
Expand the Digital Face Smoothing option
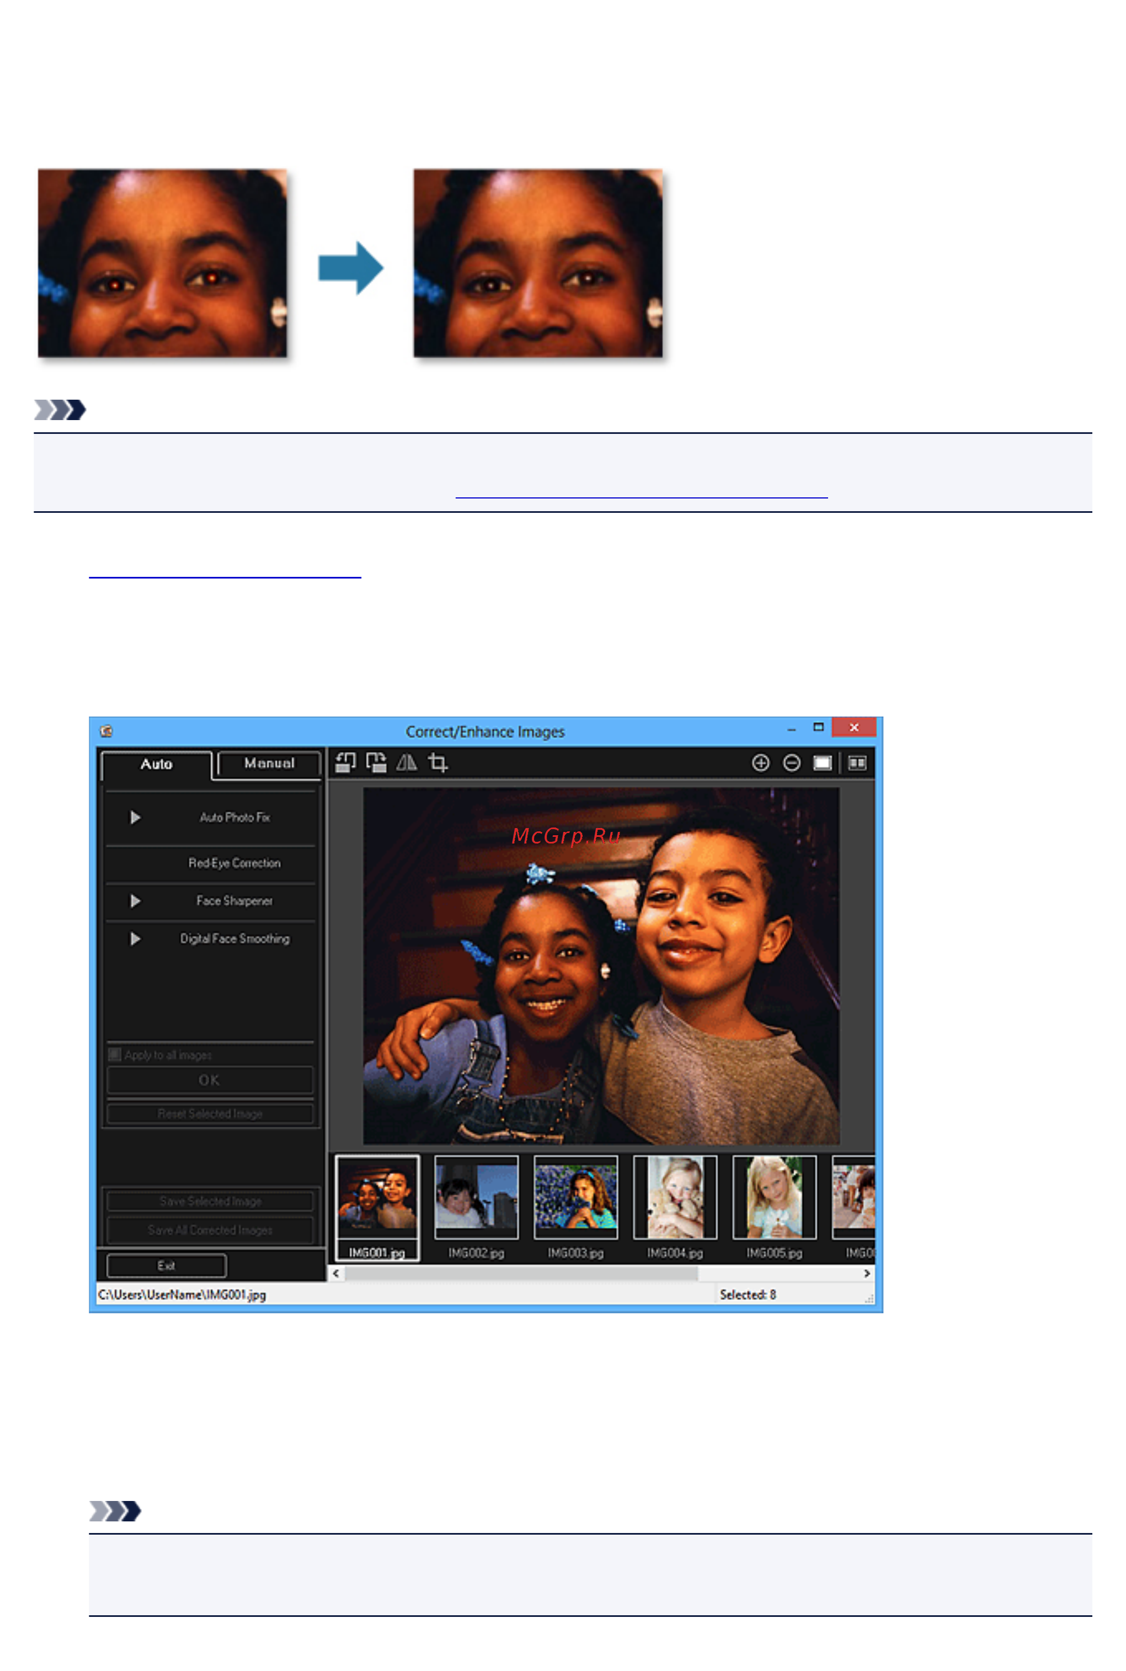coord(135,939)
